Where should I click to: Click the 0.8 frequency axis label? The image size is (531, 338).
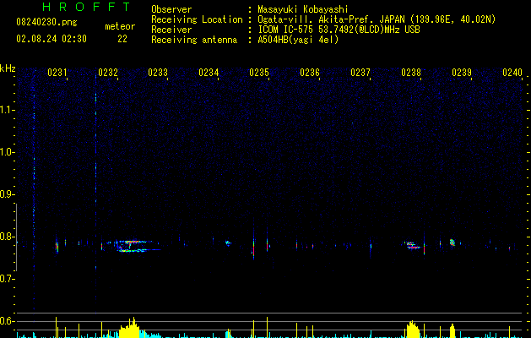[x=7, y=237]
